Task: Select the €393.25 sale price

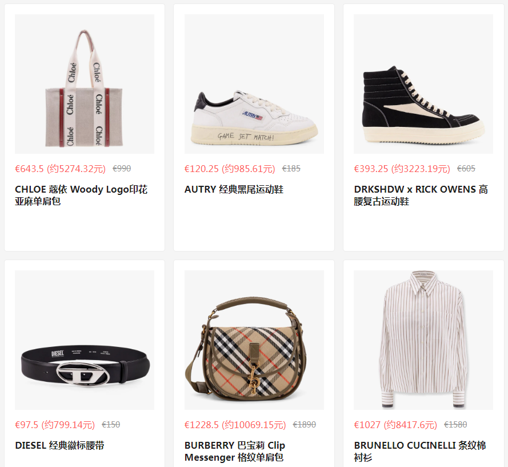Action: coord(402,169)
